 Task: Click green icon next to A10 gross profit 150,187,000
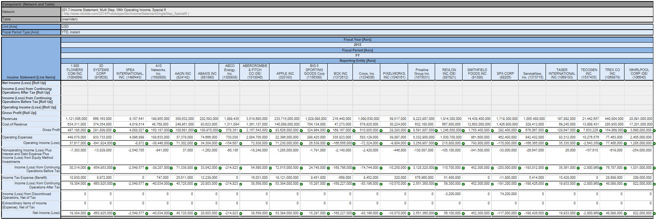(171, 131)
